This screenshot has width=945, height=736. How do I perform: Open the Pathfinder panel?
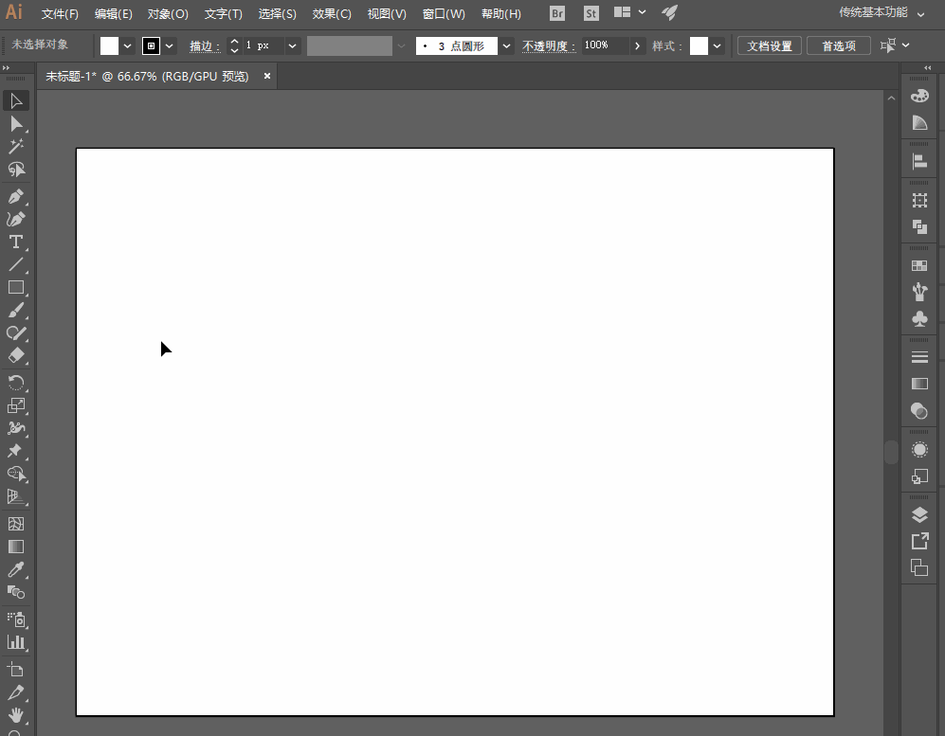tap(919, 227)
